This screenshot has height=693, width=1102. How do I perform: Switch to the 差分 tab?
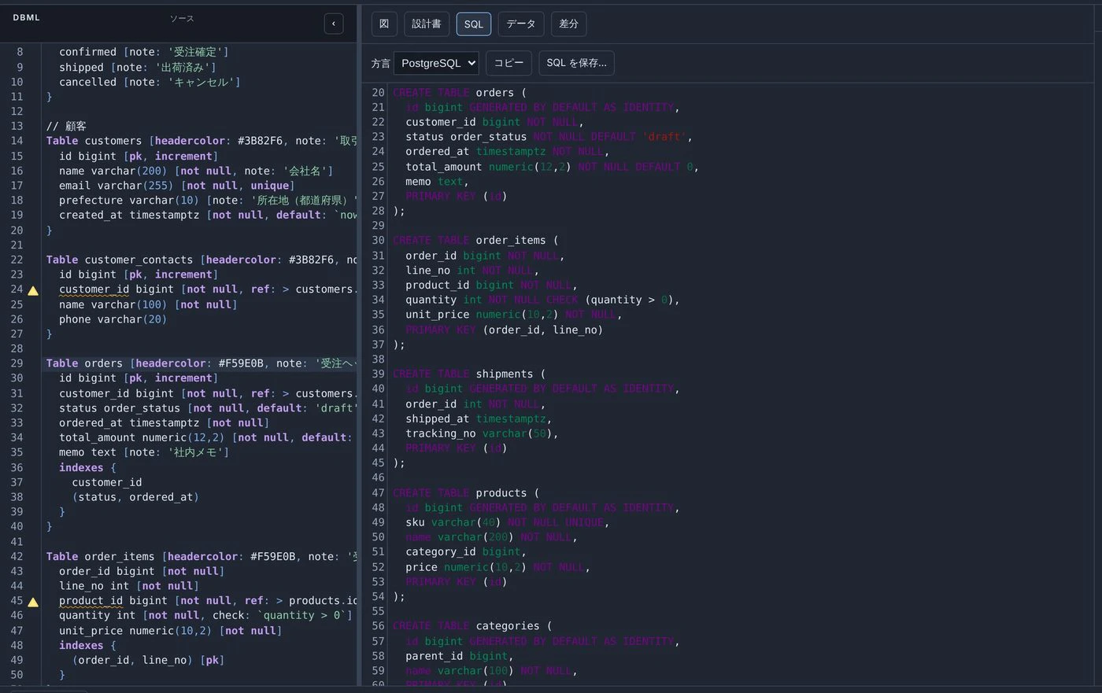click(x=568, y=24)
